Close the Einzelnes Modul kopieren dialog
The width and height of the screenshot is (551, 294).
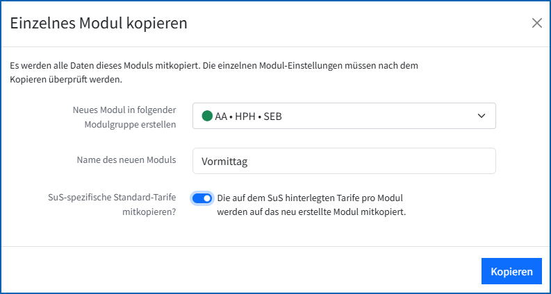[536, 23]
